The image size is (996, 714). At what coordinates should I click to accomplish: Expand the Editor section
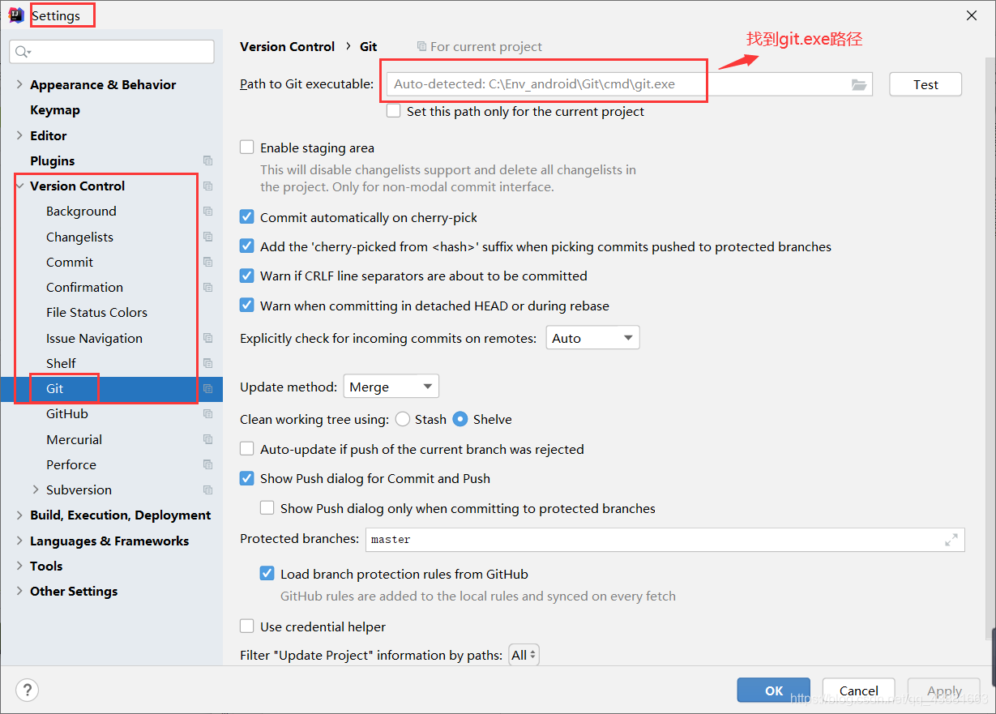pos(19,135)
